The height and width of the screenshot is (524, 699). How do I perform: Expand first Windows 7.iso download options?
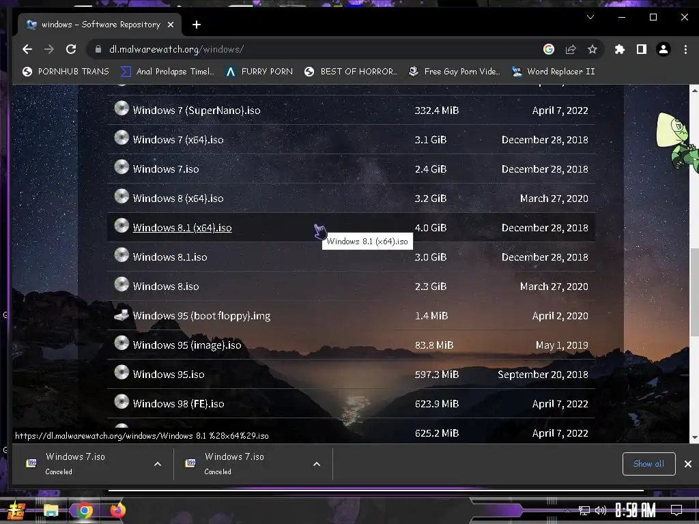(x=158, y=464)
